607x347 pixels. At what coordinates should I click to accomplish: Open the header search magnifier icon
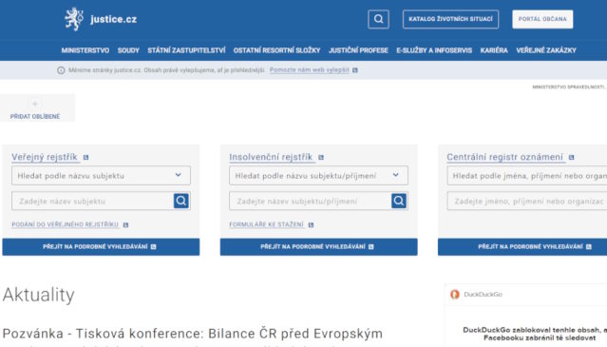(x=378, y=19)
